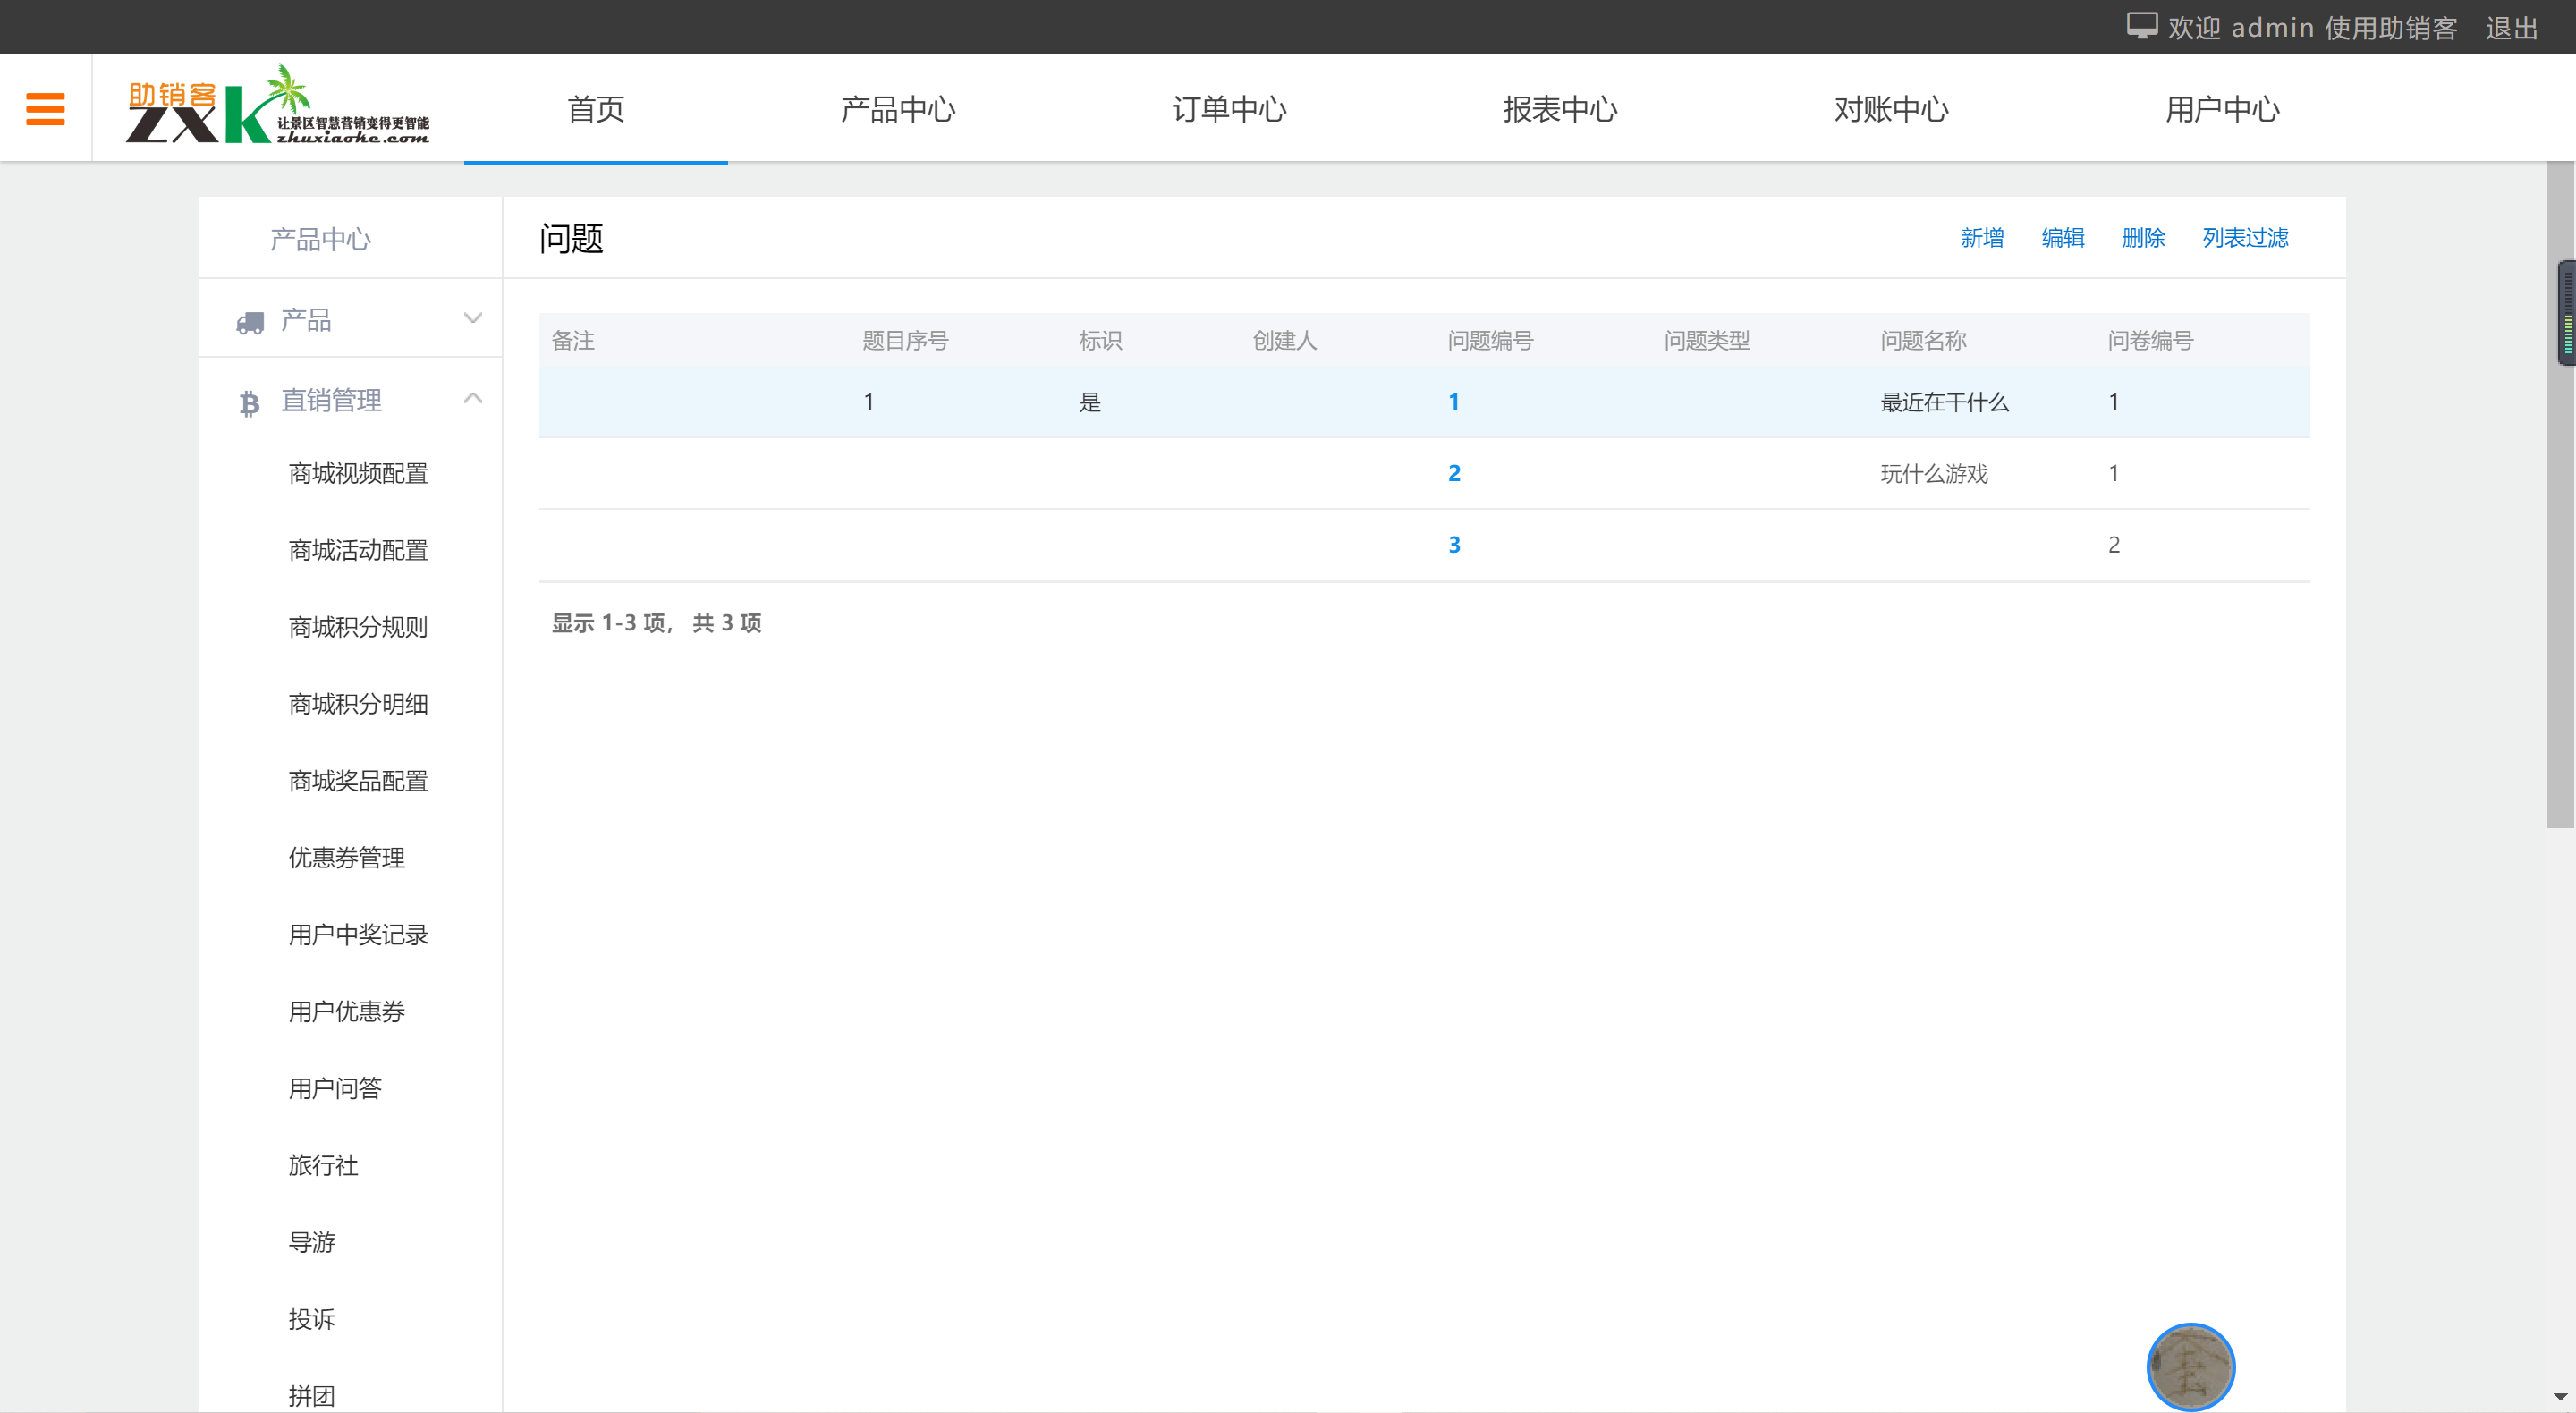
Task: Click the Bitcoin icon next to 直销管理
Action: tap(249, 401)
